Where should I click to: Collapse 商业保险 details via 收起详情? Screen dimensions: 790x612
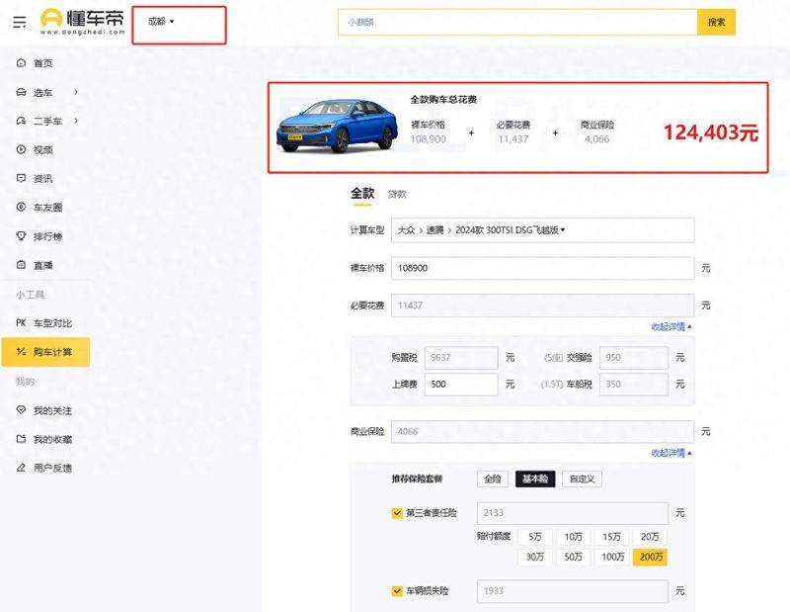click(671, 453)
